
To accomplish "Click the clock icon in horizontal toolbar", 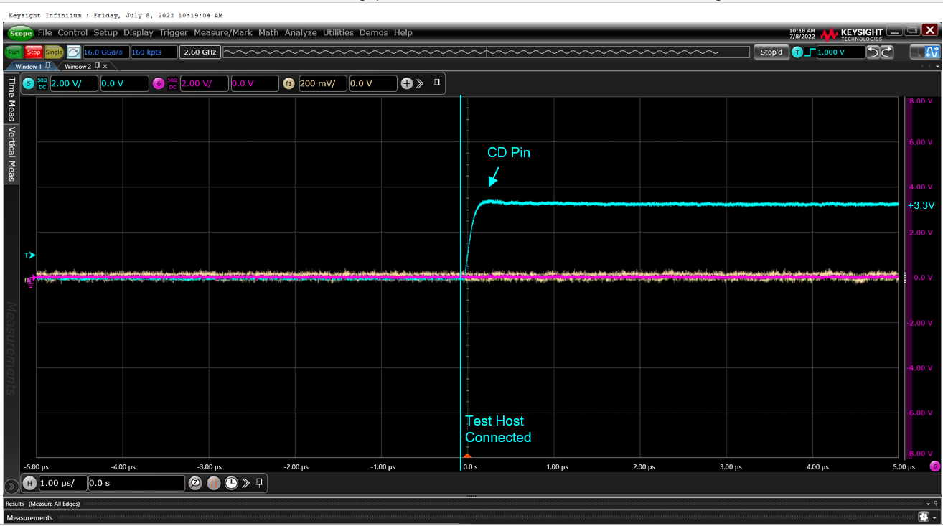I will [x=231, y=483].
